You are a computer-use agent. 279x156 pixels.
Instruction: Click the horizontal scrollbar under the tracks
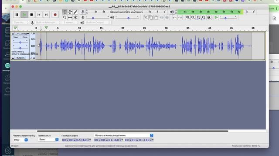pos(133,131)
